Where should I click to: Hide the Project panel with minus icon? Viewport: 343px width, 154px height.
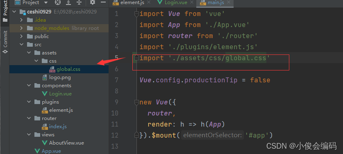(103, 2)
